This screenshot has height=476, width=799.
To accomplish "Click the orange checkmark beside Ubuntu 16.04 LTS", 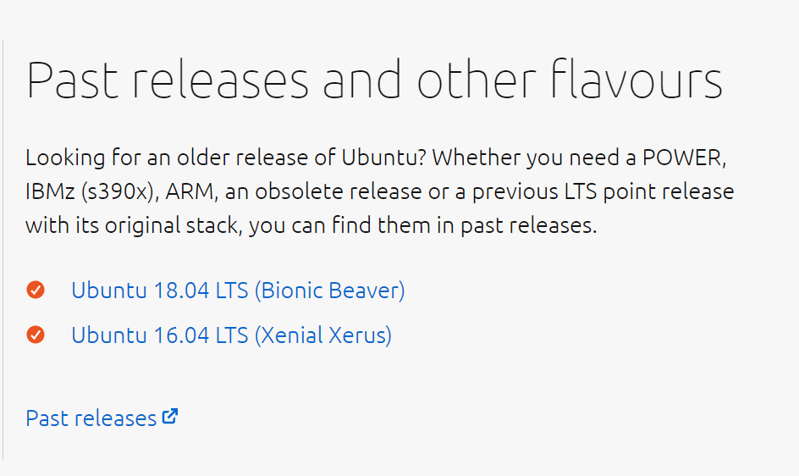I will (x=36, y=335).
